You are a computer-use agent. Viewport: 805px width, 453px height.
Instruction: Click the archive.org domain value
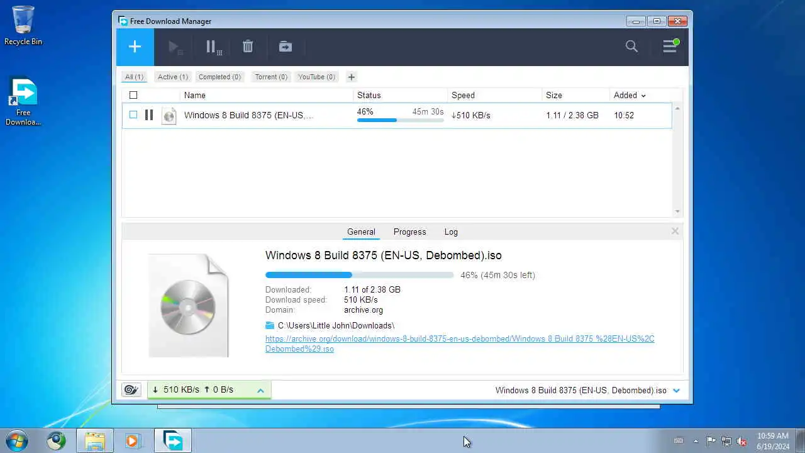click(x=364, y=310)
